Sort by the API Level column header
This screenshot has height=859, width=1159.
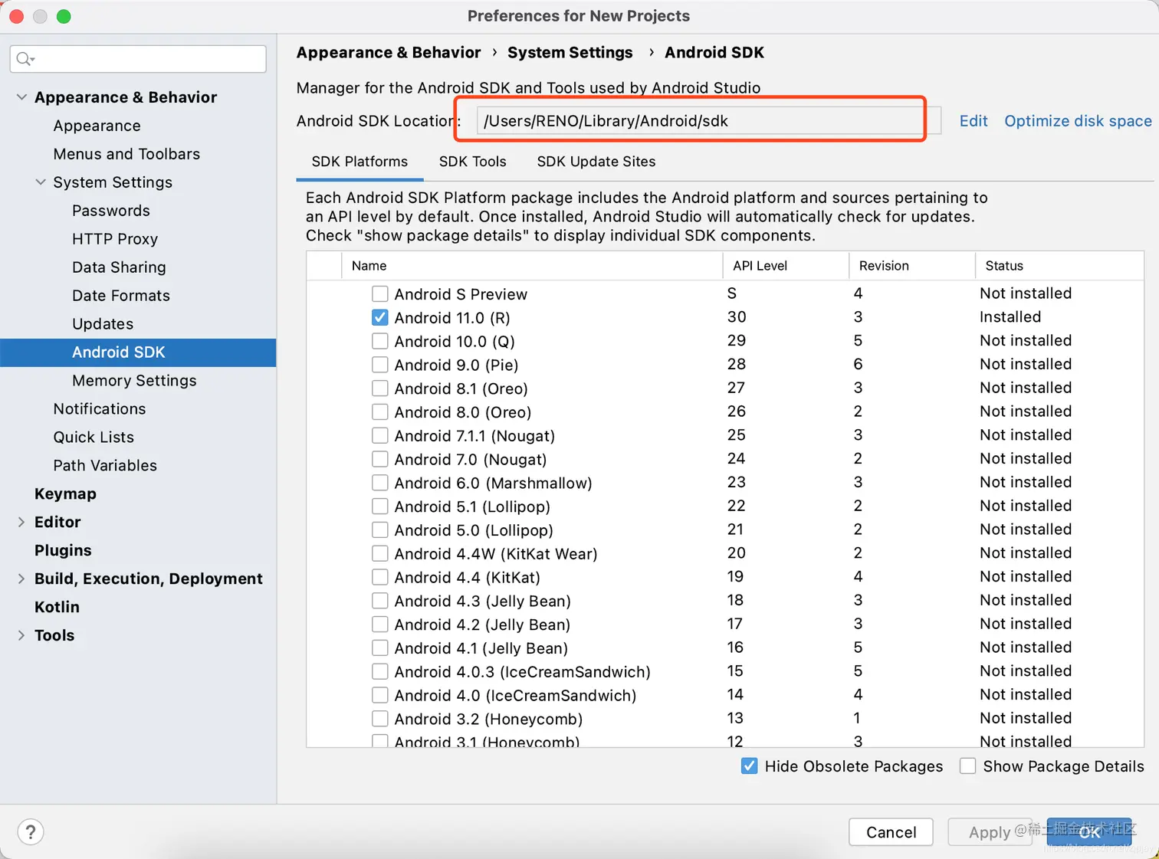click(786, 266)
